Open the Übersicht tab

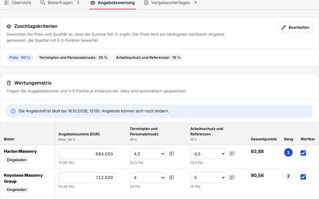[x=18, y=3]
